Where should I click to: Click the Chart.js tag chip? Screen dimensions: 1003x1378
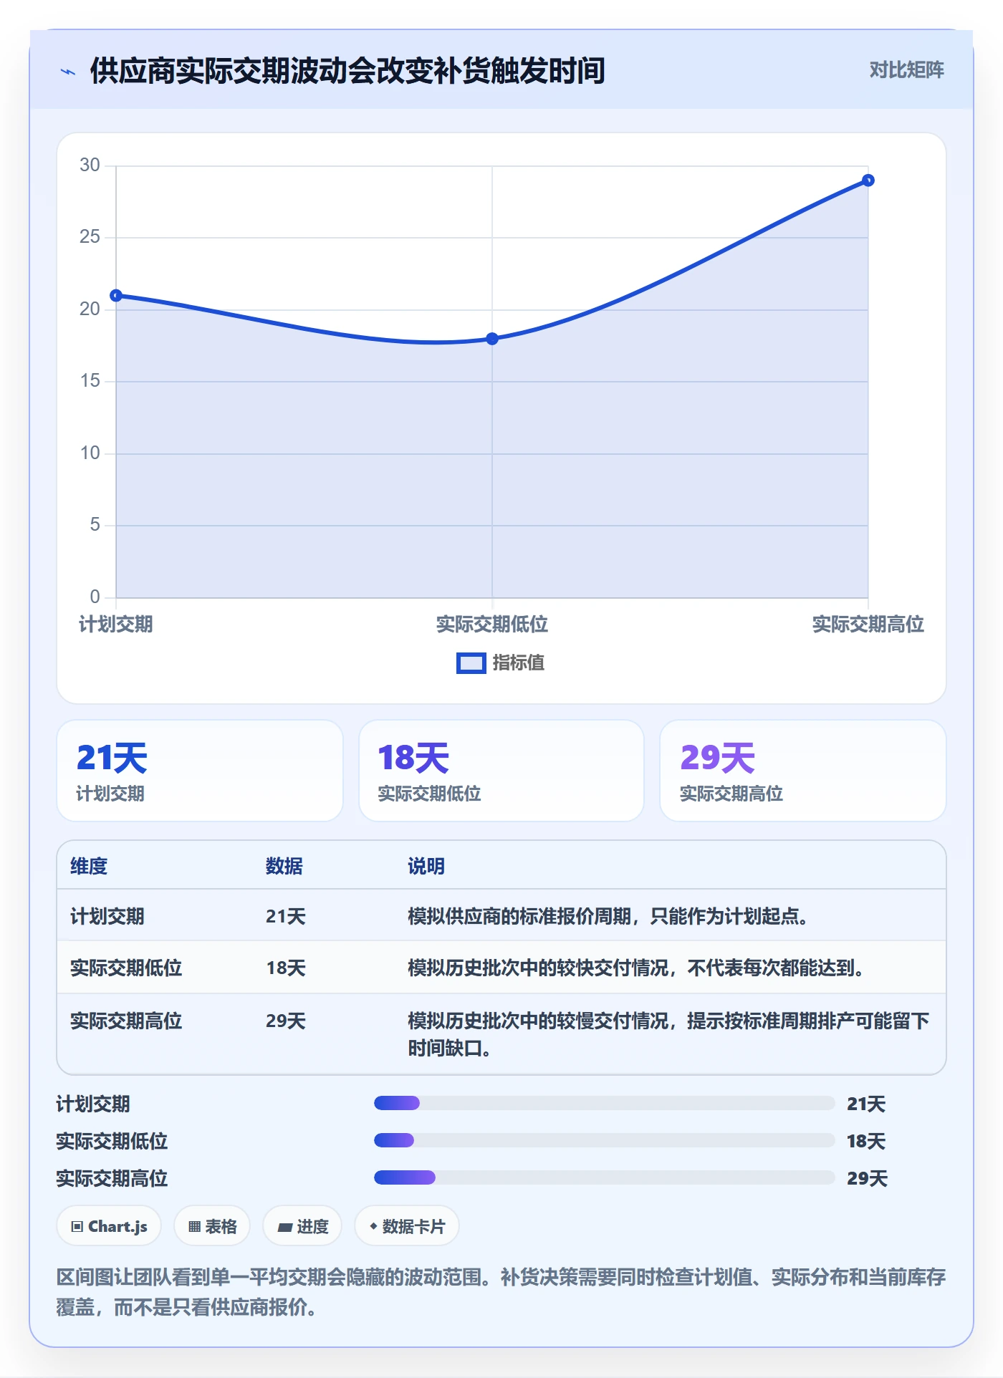pyautogui.click(x=109, y=1226)
